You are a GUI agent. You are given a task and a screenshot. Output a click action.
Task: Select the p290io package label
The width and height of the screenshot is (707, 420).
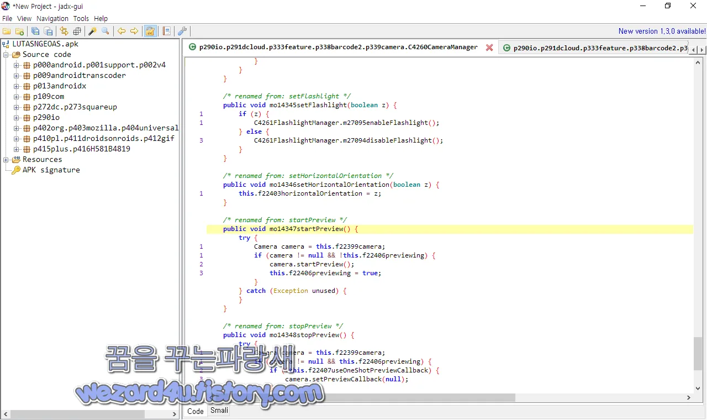(x=46, y=118)
